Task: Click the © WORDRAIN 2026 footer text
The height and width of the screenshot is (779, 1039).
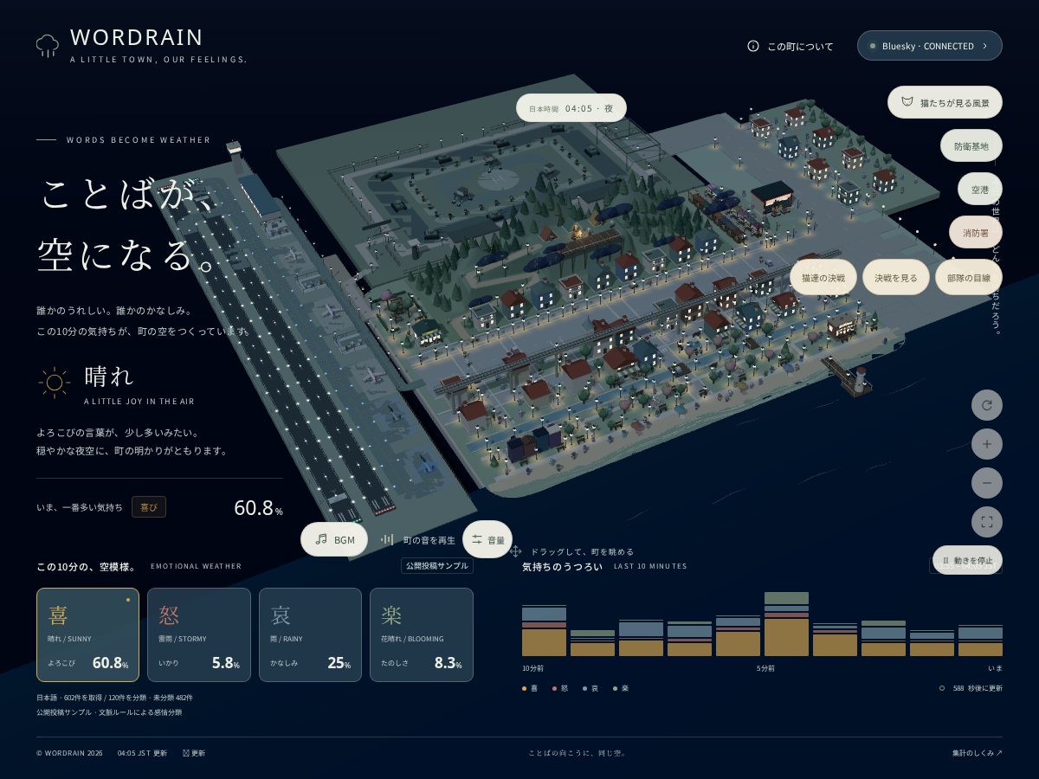Action: (69, 753)
